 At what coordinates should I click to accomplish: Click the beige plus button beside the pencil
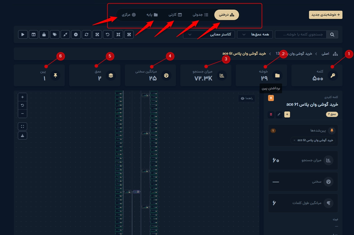[287, 114]
